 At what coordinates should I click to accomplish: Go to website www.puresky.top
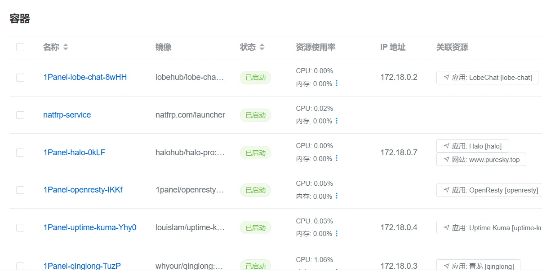(481, 159)
